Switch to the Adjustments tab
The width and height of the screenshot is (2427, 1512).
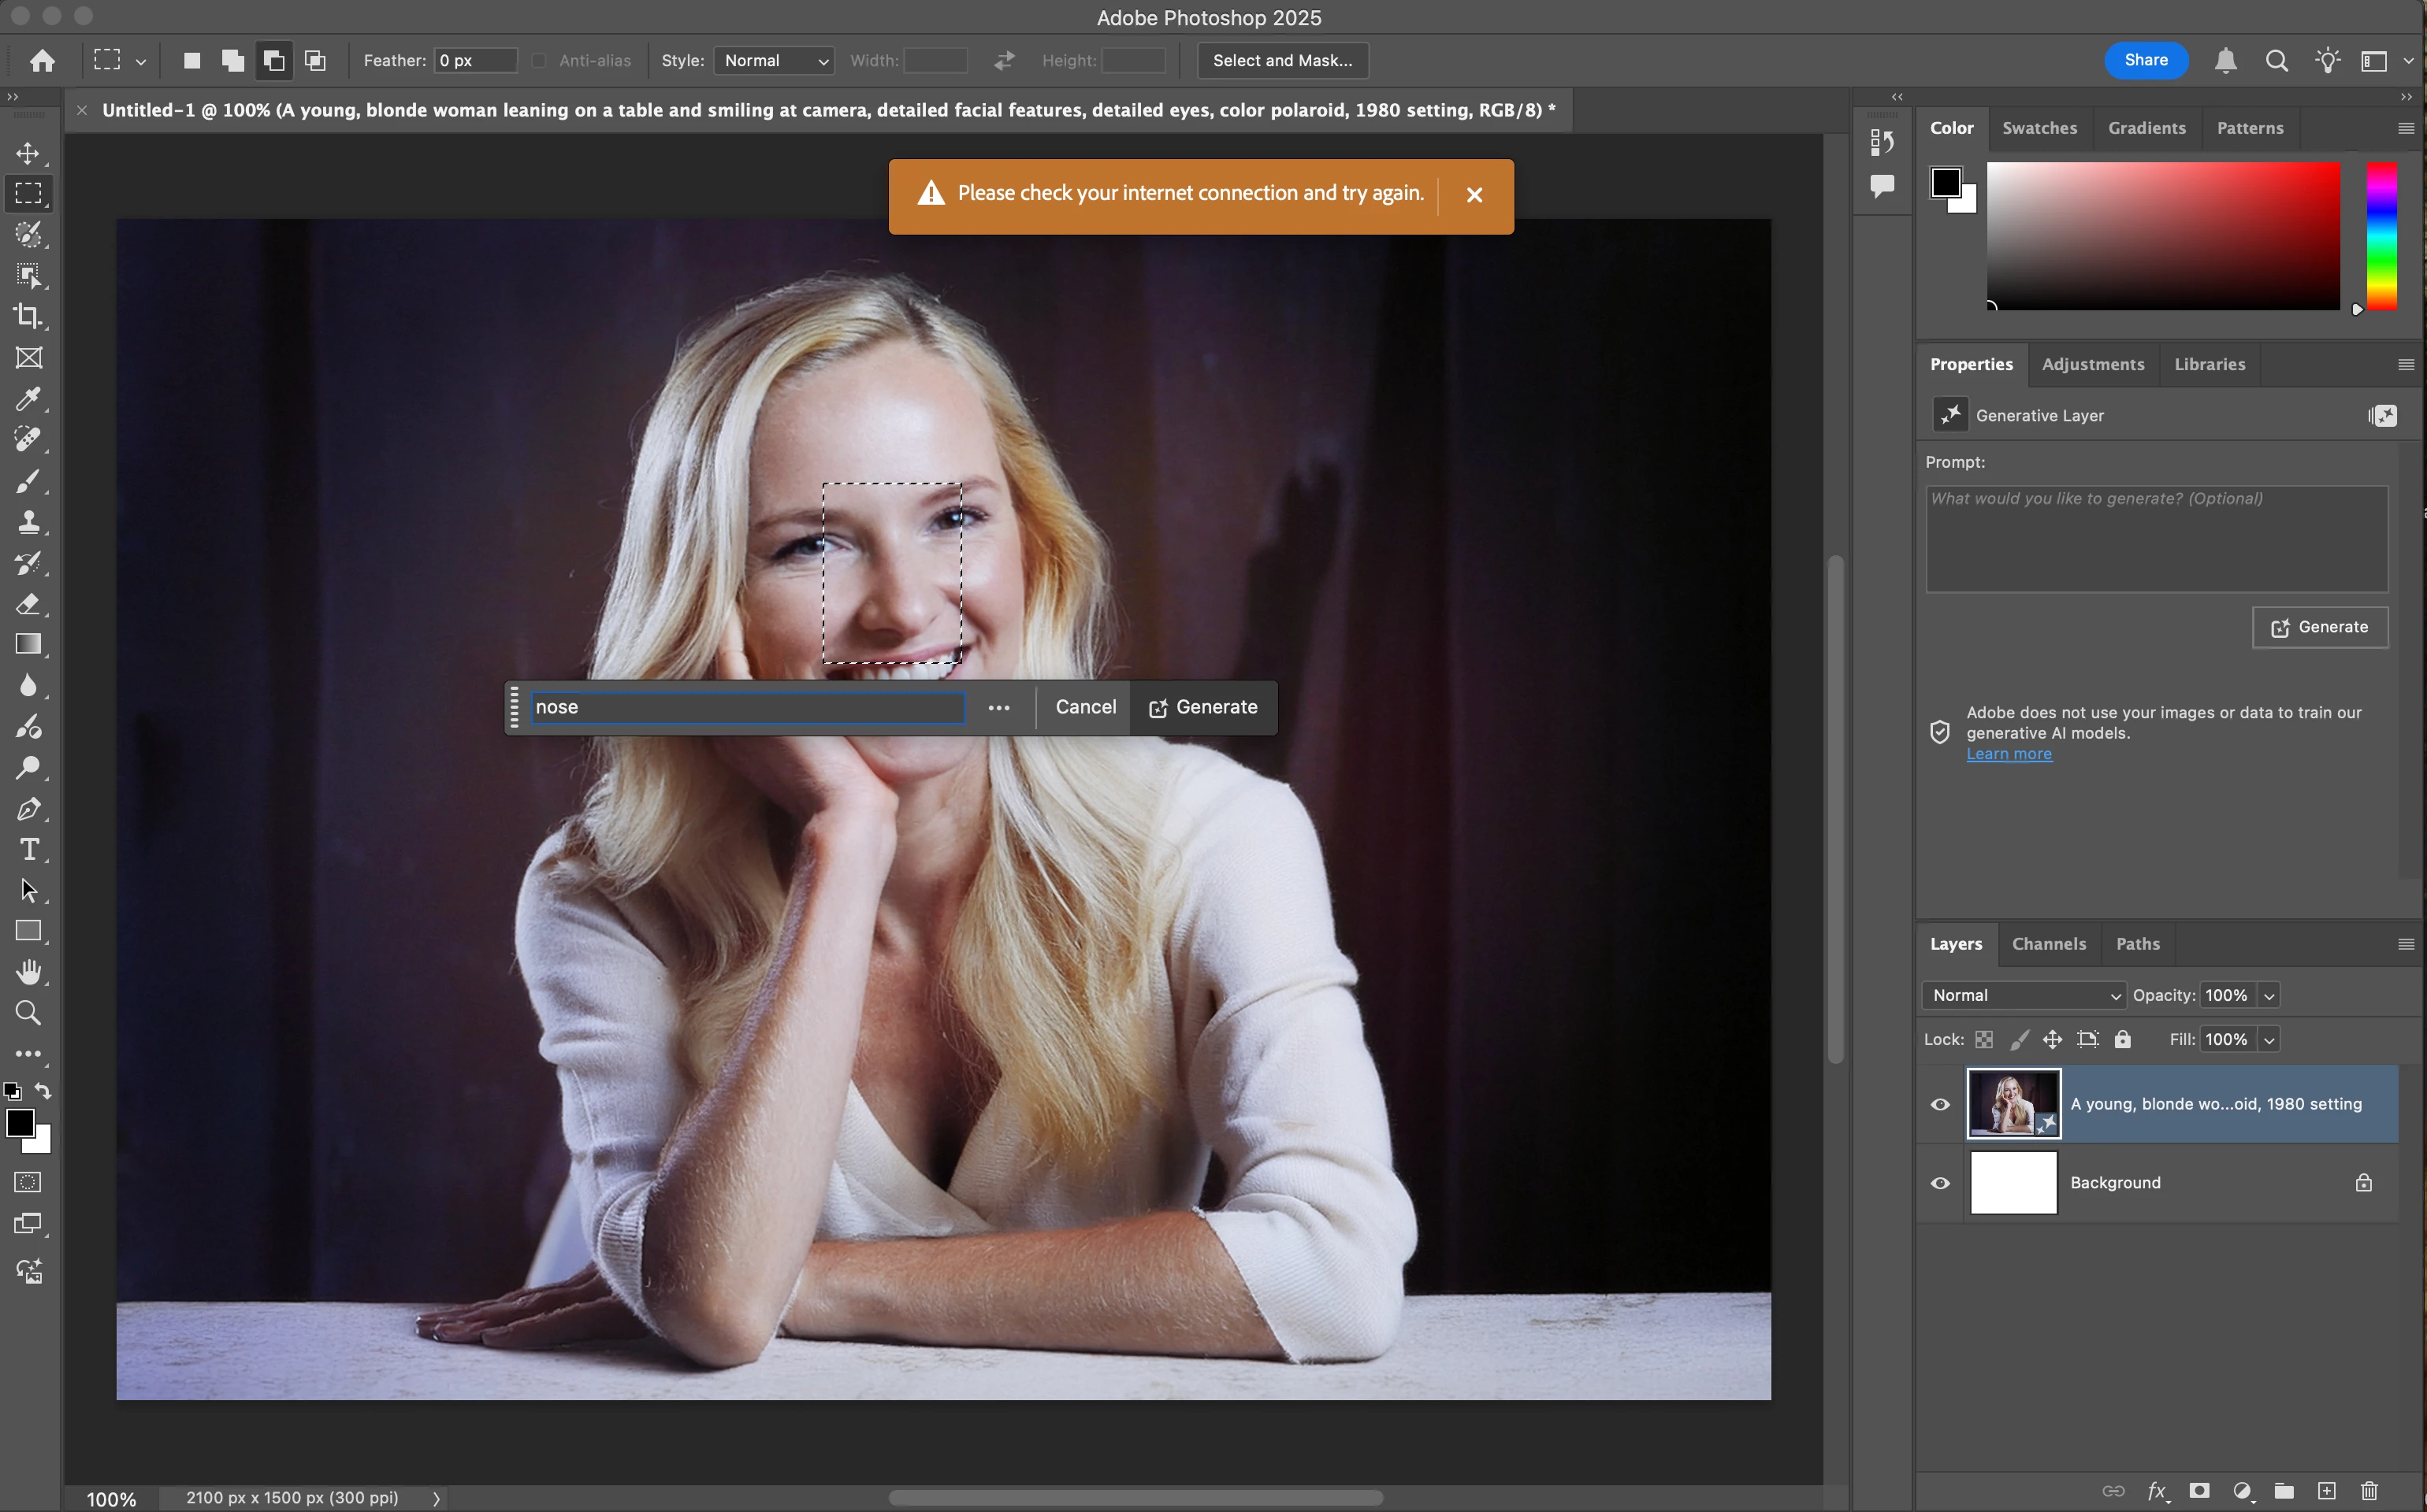2092,364
